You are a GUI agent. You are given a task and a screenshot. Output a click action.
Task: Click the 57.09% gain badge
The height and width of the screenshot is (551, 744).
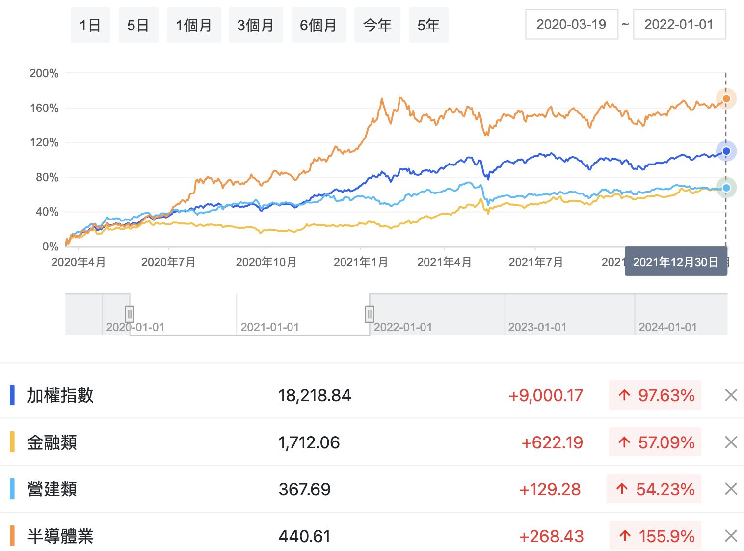(x=655, y=442)
